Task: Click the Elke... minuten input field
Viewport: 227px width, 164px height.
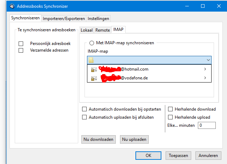Action: (207, 125)
